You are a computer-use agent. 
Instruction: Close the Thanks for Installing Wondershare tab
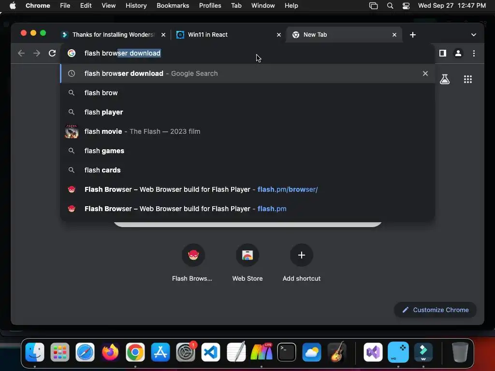point(163,35)
